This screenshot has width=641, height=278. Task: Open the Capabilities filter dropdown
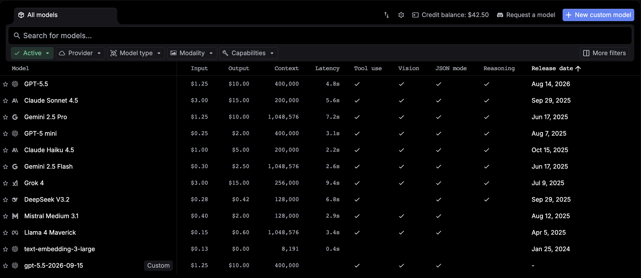coord(249,53)
